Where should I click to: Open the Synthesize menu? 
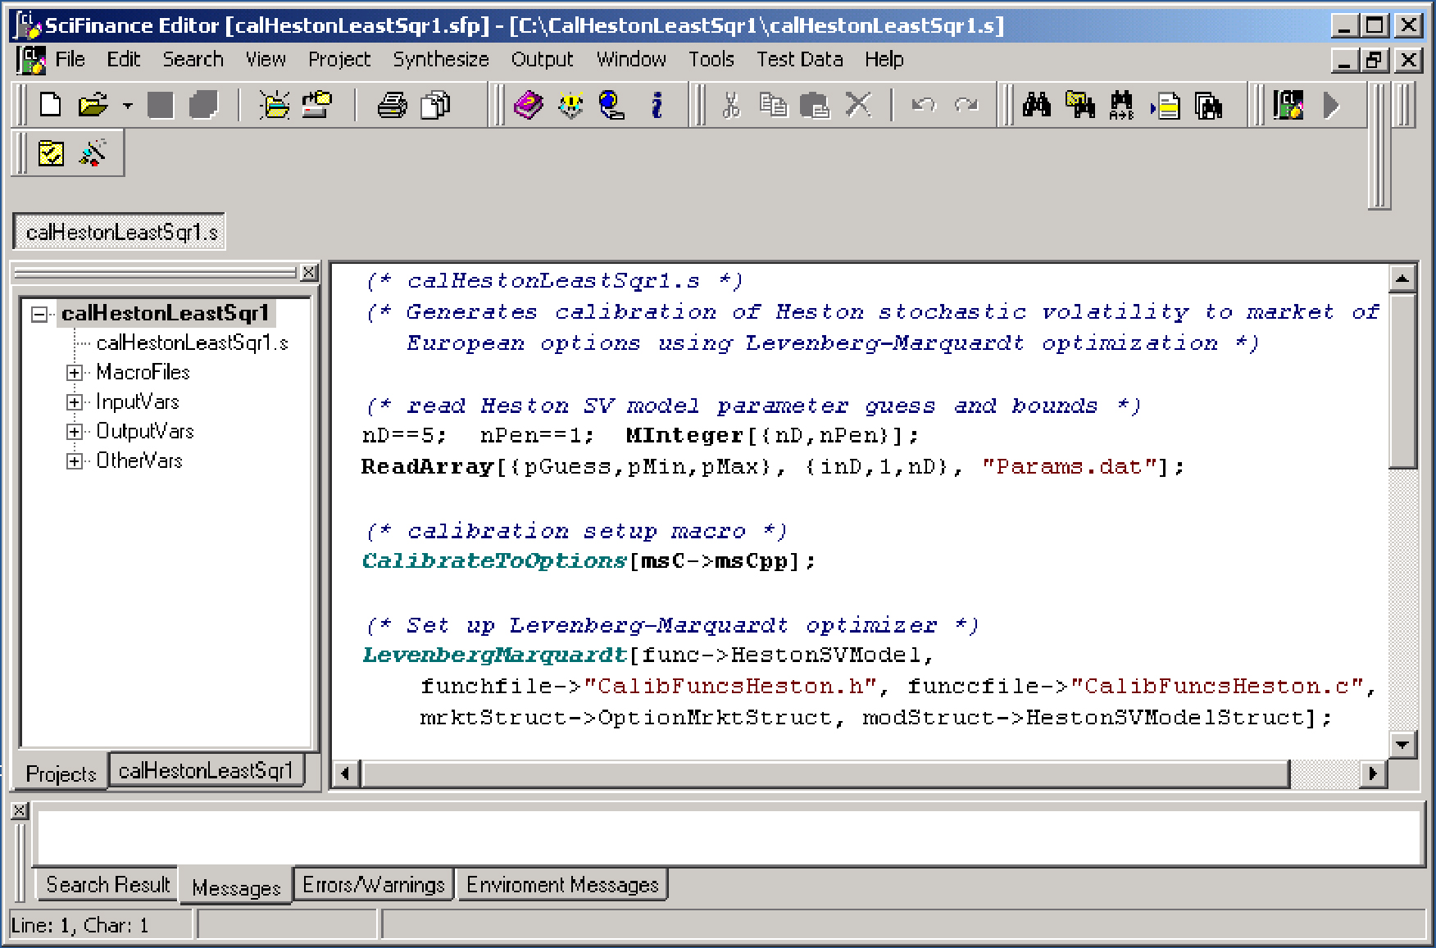440,60
